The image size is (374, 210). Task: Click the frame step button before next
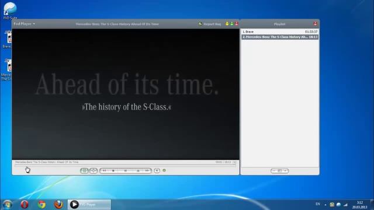pos(138,170)
